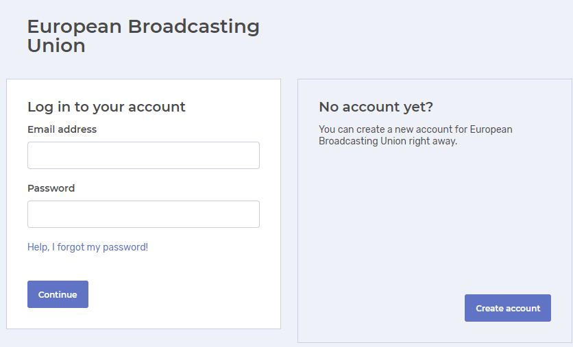Click the "Email address" field label
Viewport: 573px width, 347px height.
pyautogui.click(x=62, y=129)
